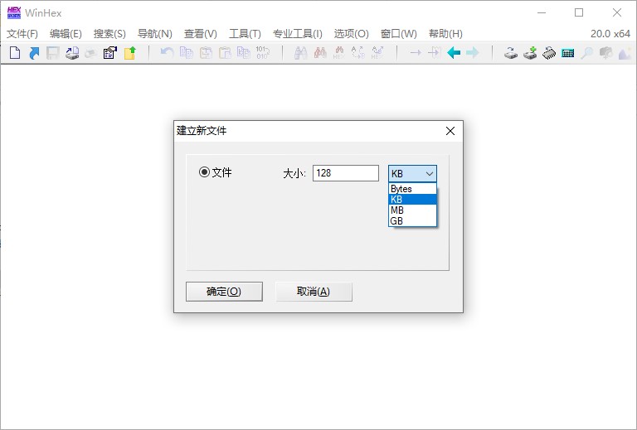
Task: Click the greyed Undo toolbar icon
Action: click(x=167, y=53)
